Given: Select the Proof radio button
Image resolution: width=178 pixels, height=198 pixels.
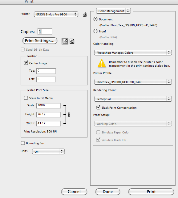Looking at the screenshot, I should [95, 31].
